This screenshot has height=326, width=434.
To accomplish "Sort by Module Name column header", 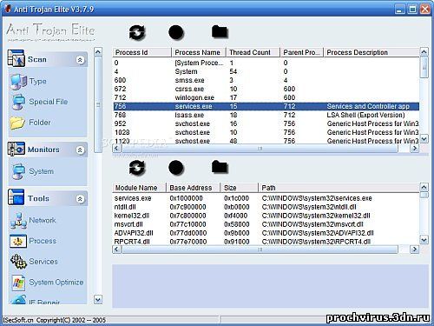I will pos(139,188).
